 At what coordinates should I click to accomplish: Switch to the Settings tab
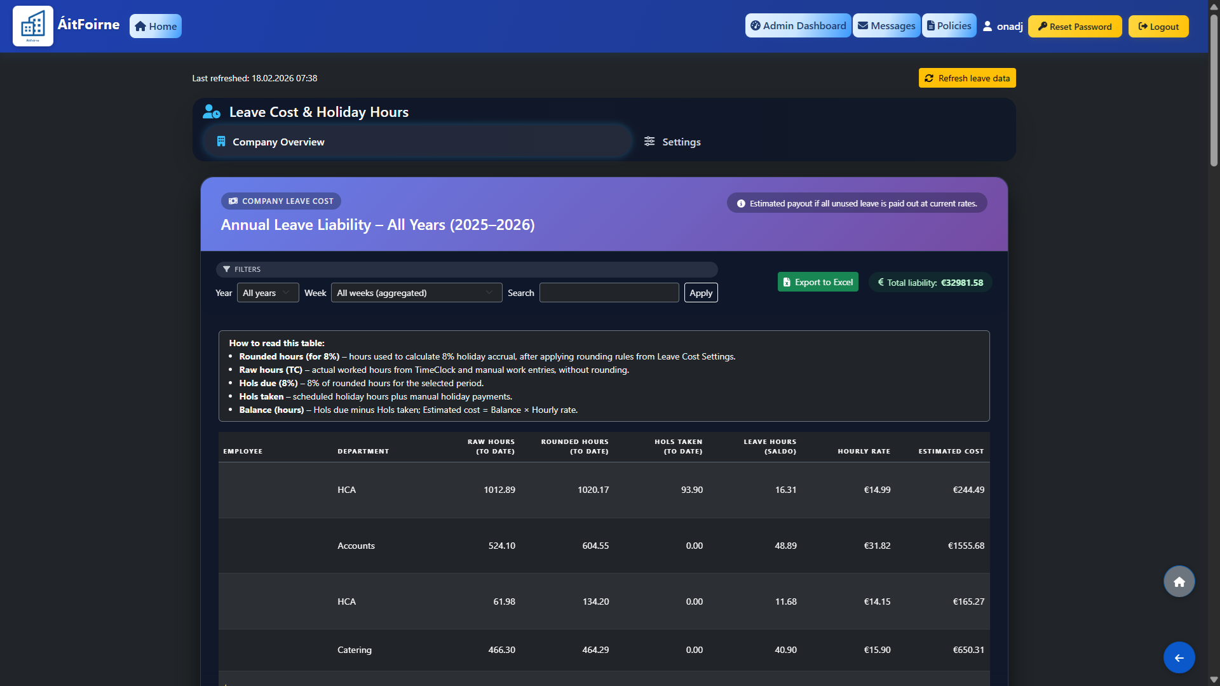pyautogui.click(x=672, y=142)
